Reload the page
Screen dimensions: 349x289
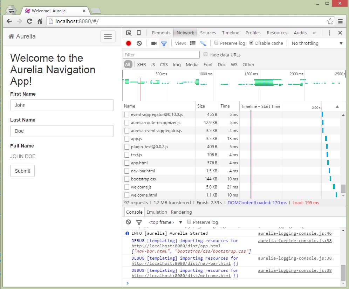[x=29, y=21]
